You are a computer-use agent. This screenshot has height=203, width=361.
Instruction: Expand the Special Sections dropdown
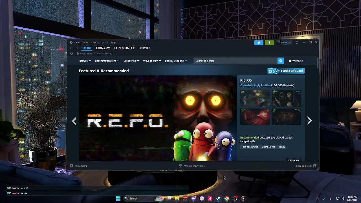click(x=176, y=61)
